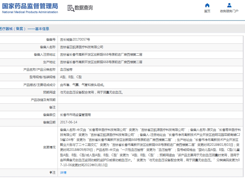This screenshot has height=178, width=245.
Task: Click the 备案号 label
Action: click(x=51, y=39)
